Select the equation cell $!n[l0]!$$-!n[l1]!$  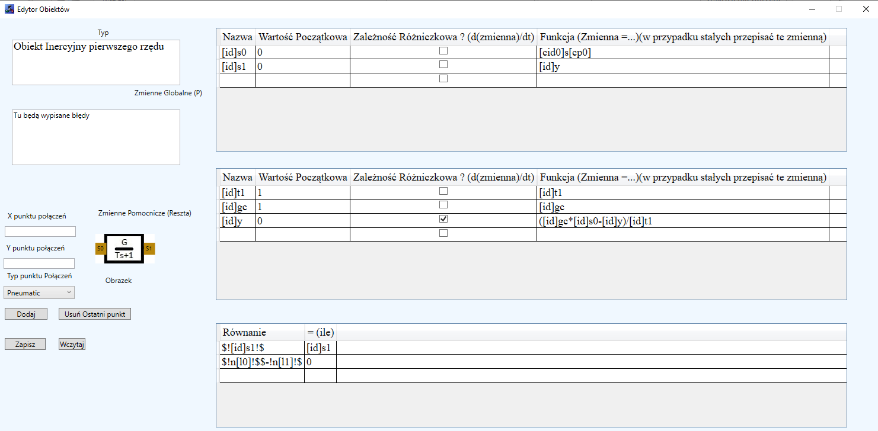click(262, 362)
